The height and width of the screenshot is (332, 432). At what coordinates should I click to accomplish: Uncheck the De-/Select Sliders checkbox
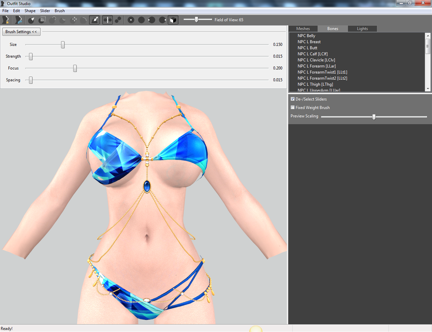(x=293, y=99)
